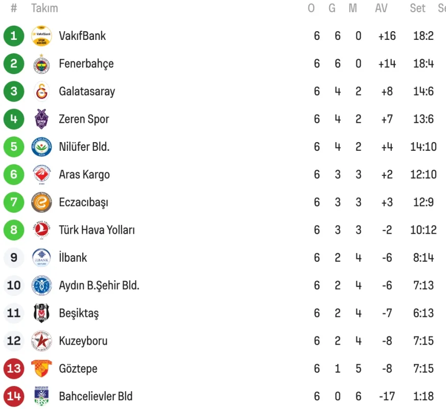Open the Türk Hava Yolları logo

tap(41, 230)
